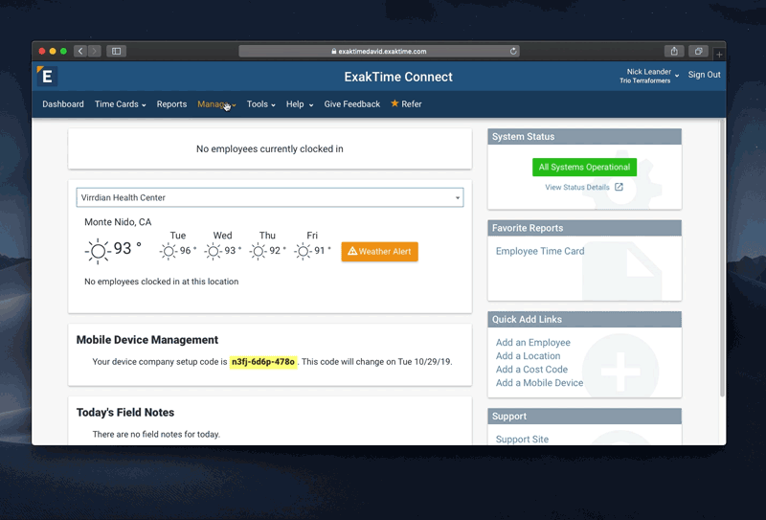Click the setup code n3fj-6d6p-478o
766x520 pixels.
pyautogui.click(x=263, y=362)
